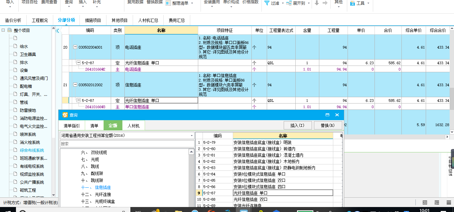This screenshot has height=212, width=454.
Task: Select quota row 5-2-79 明装 in the dialog list
Action: (x=269, y=142)
